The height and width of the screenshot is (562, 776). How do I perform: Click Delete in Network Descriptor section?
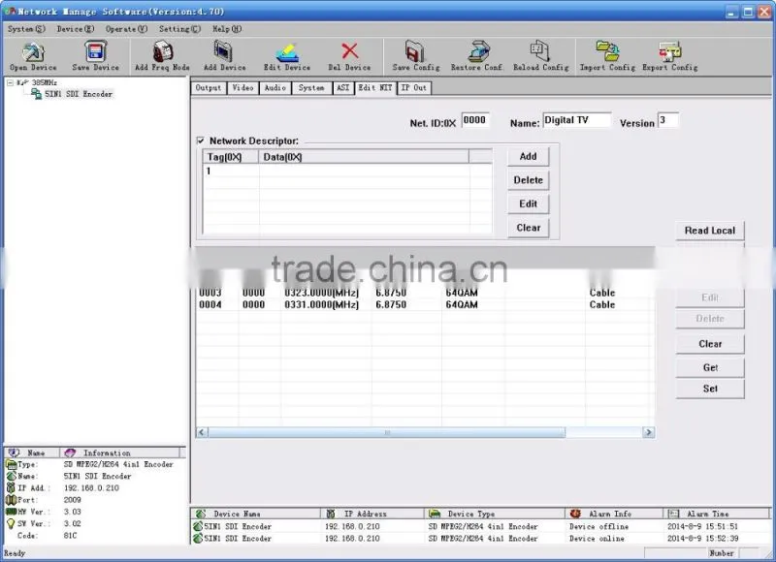[x=528, y=180]
